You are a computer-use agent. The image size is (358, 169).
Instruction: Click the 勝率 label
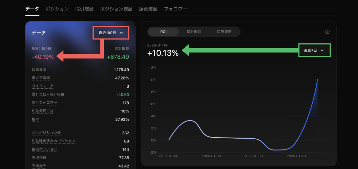tap(36, 119)
